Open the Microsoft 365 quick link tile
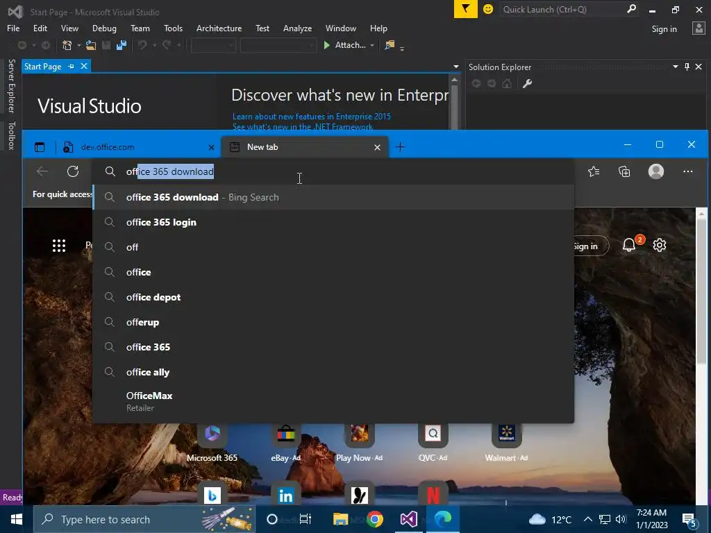Viewport: 711px width, 533px height. (212, 443)
